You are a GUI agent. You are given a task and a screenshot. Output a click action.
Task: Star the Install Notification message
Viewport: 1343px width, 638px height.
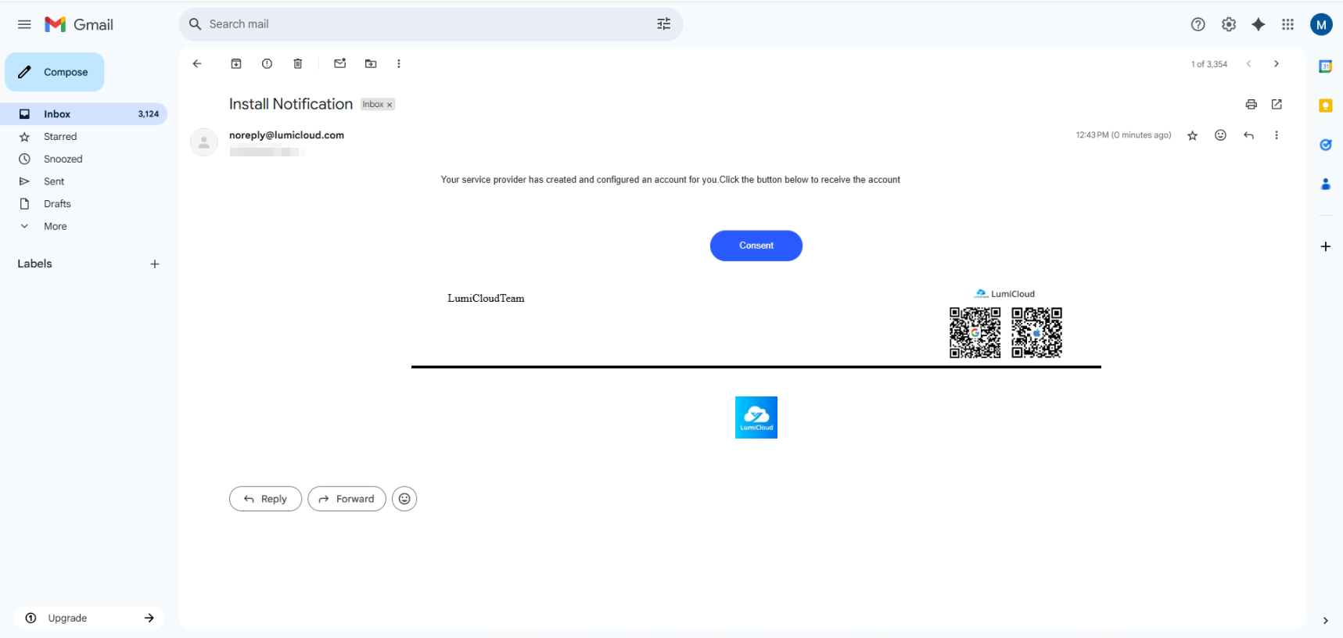coord(1192,136)
